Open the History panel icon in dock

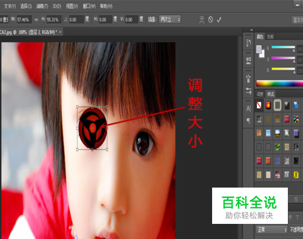(x=248, y=42)
